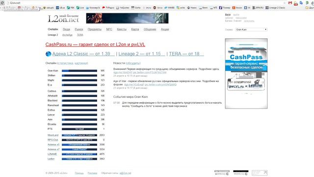The height and width of the screenshot is (177, 314).
Task: Open the Сервер dropdown showing Gran Kain
Action: point(251,29)
